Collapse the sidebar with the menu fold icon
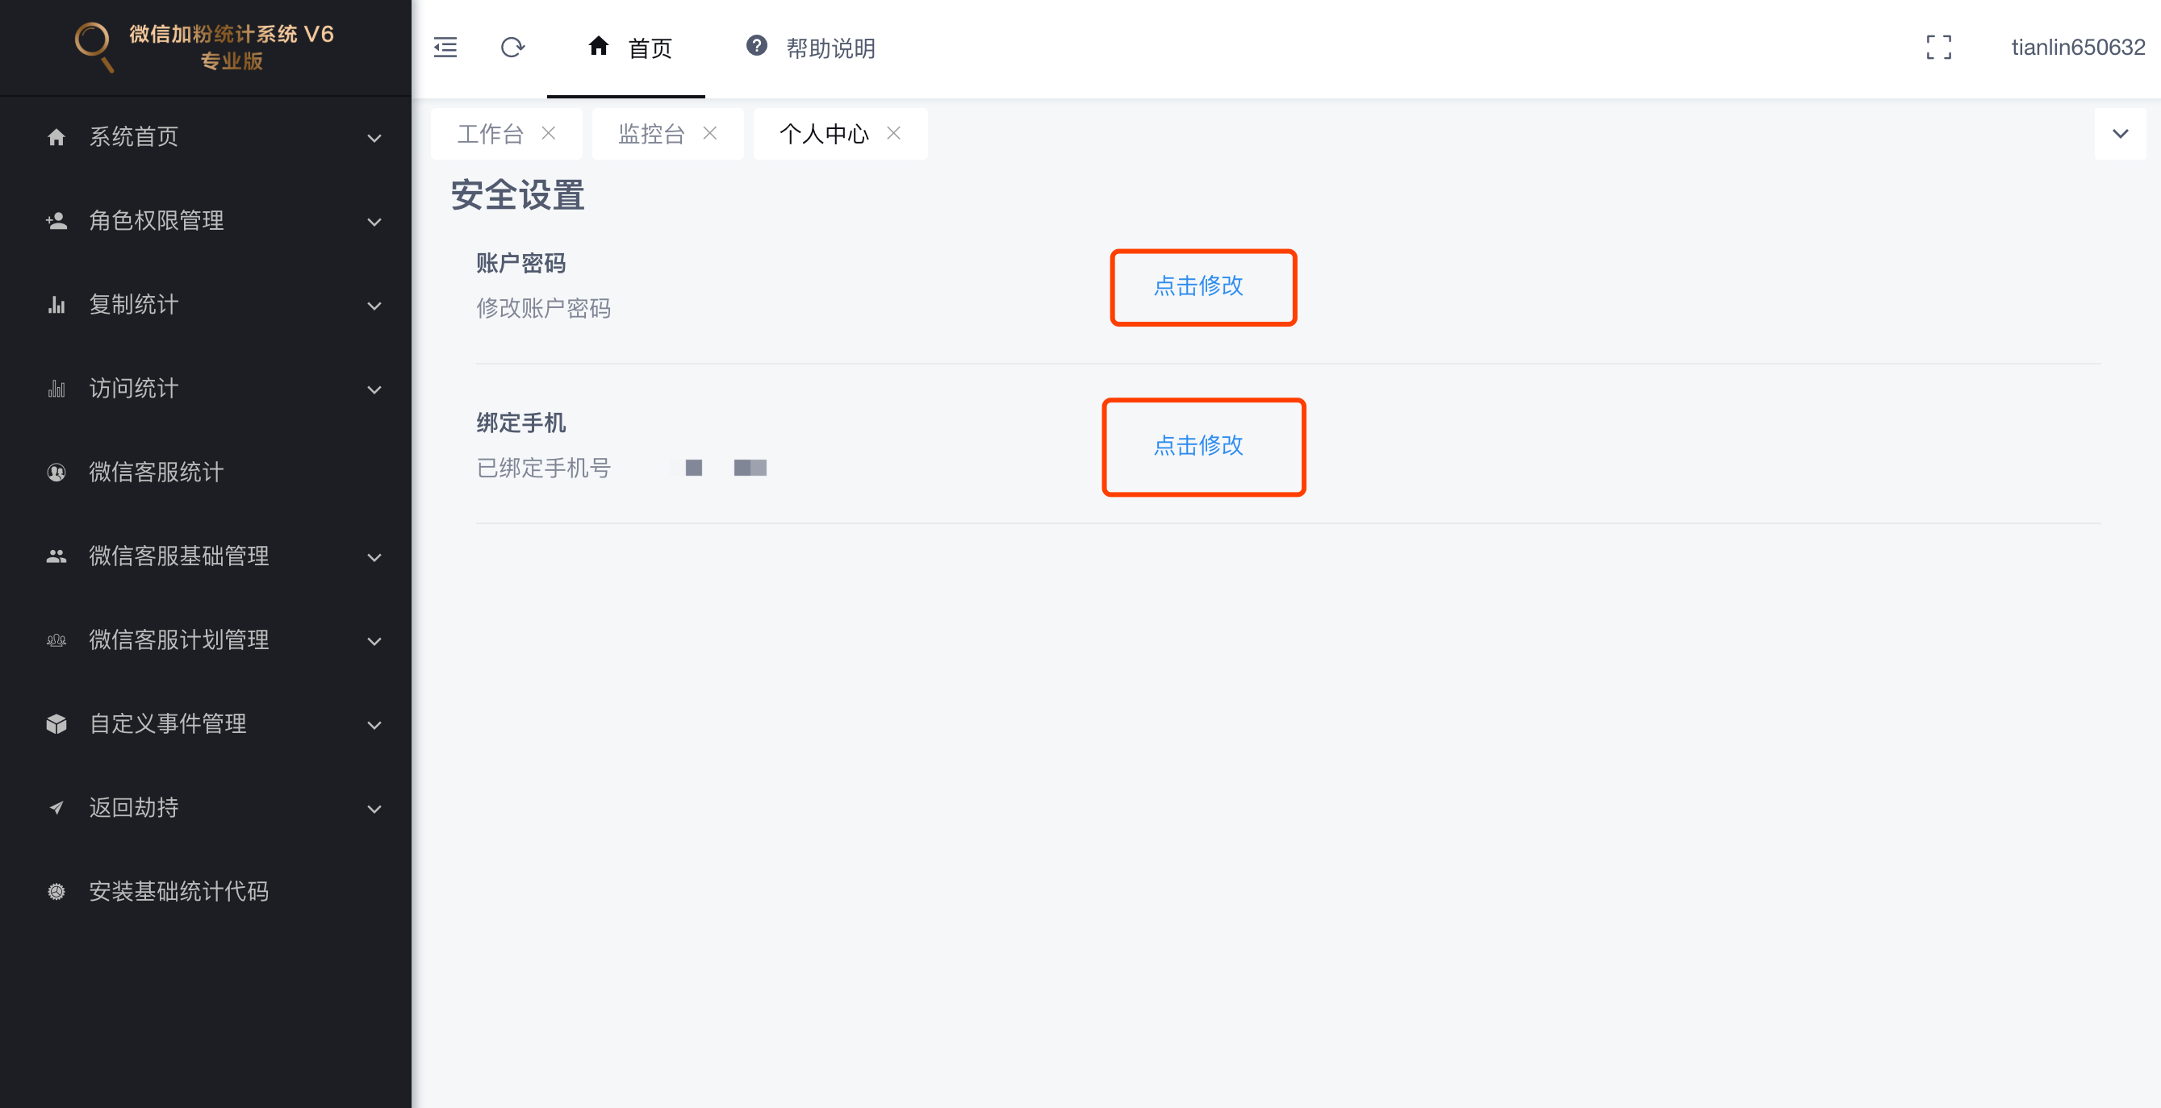Viewport: 2161px width, 1108px height. [x=445, y=48]
